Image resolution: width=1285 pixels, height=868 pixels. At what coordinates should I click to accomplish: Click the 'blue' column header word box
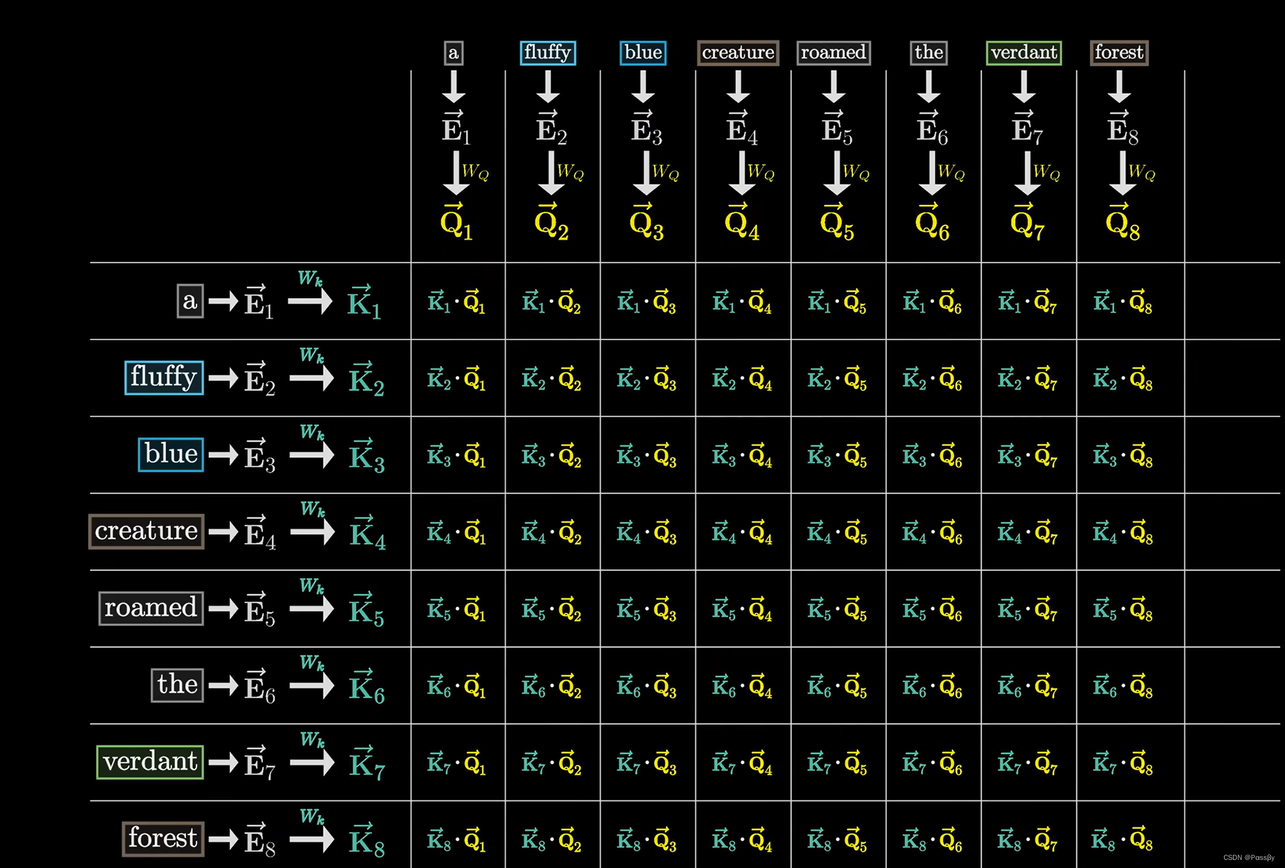(643, 53)
